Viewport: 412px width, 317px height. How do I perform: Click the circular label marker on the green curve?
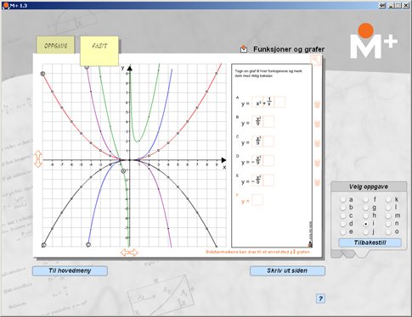coord(123,171)
